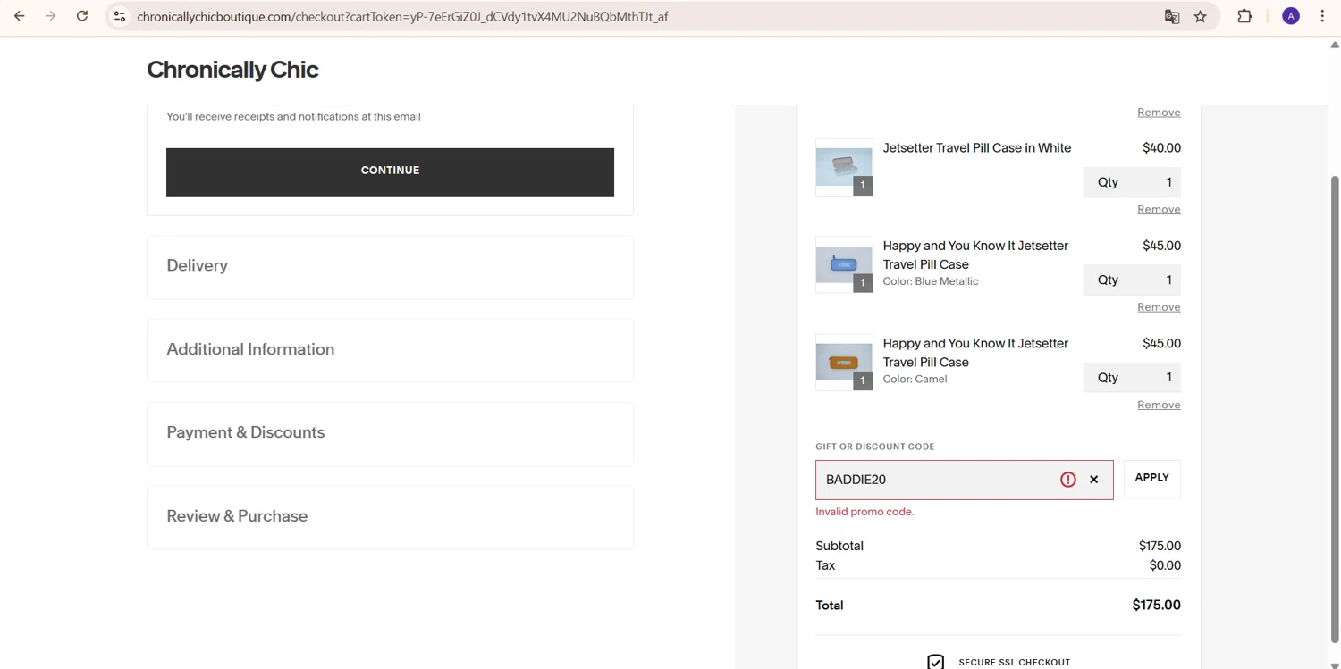This screenshot has width=1341, height=669.
Task: Bookmark this page with the star icon
Action: point(1201,16)
